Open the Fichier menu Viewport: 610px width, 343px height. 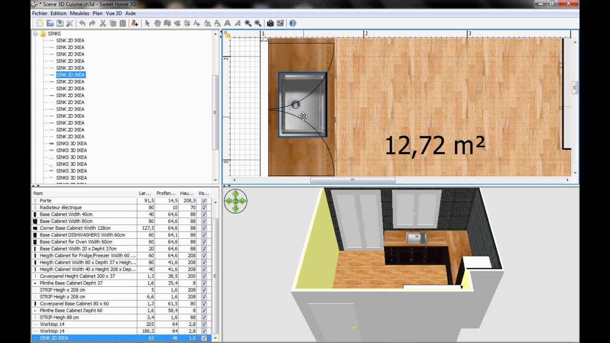tap(40, 13)
